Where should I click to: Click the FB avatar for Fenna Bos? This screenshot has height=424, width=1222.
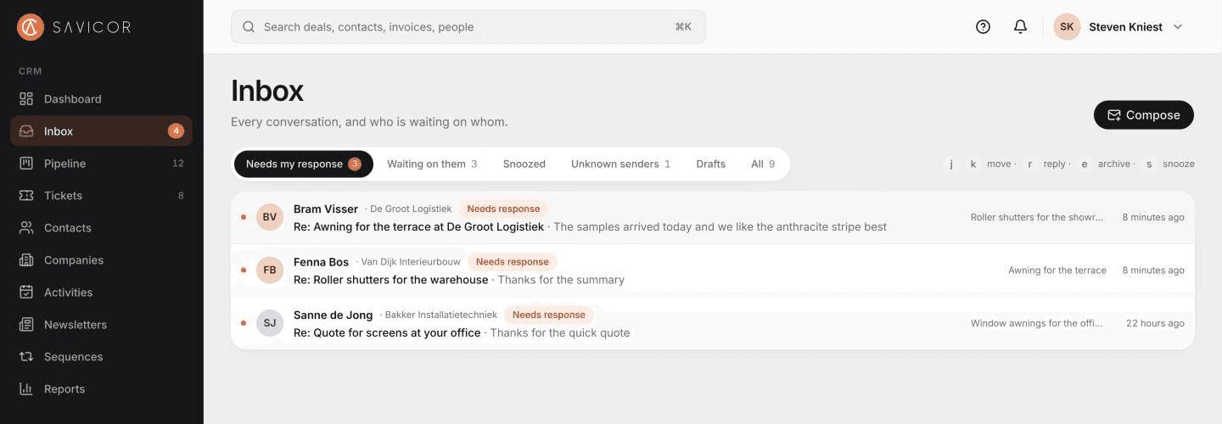[x=270, y=271]
